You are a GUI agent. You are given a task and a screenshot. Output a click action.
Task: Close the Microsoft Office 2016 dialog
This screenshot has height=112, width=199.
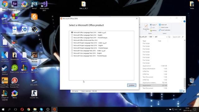click(137, 19)
